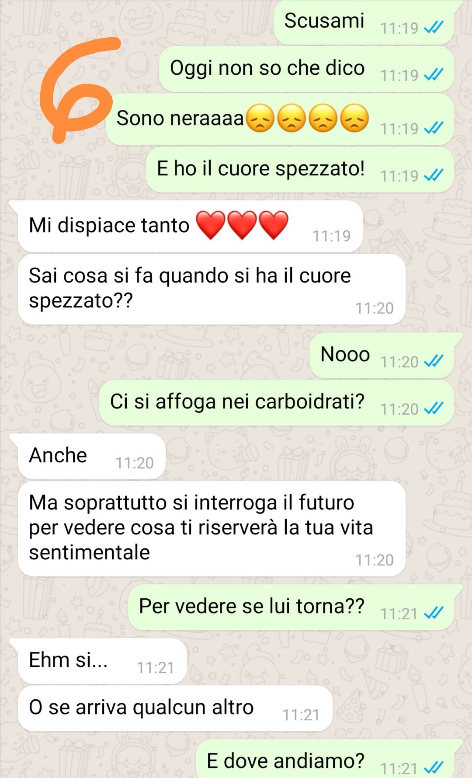Screen dimensions: 472x778
Task: Select the 'O se arriva qualcun altro' message
Action: 175,708
